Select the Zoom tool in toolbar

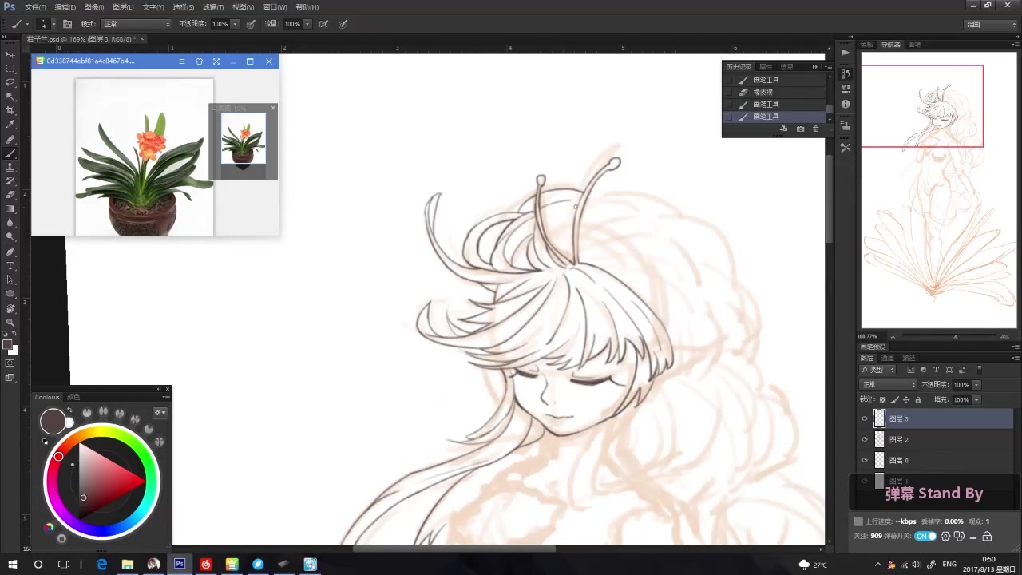10,322
